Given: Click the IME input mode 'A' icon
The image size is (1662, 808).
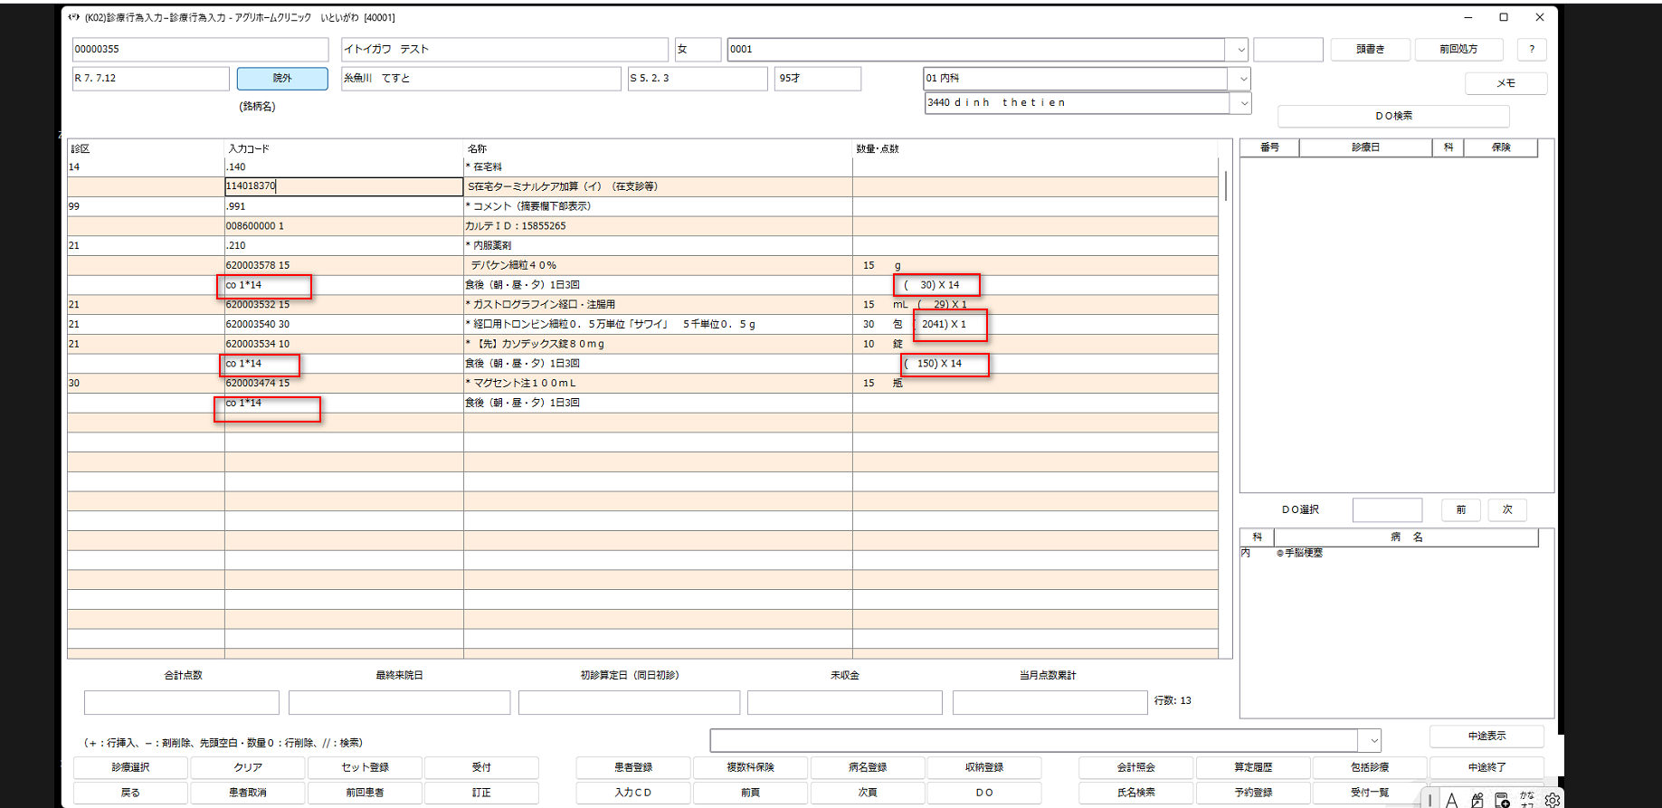Looking at the screenshot, I should (x=1451, y=800).
